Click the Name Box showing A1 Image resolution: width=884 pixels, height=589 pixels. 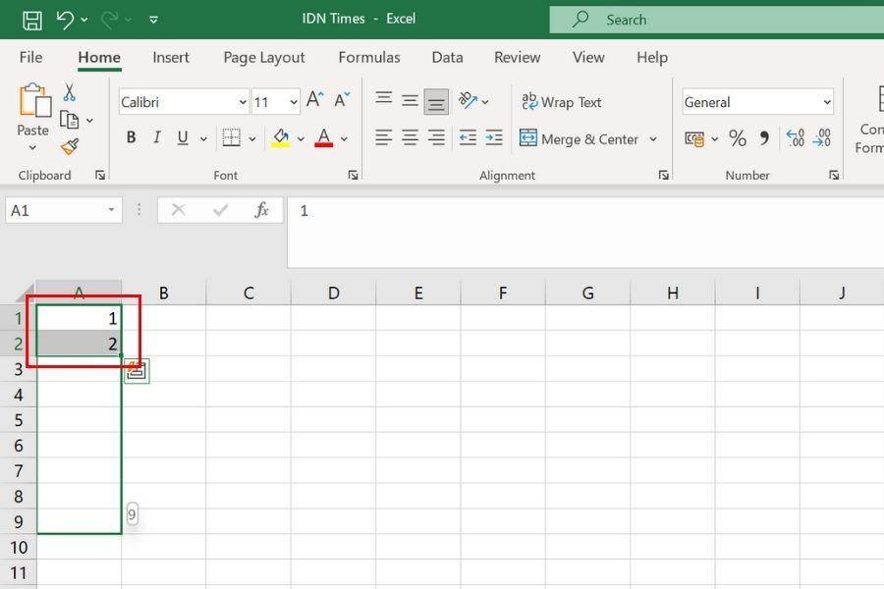(64, 210)
